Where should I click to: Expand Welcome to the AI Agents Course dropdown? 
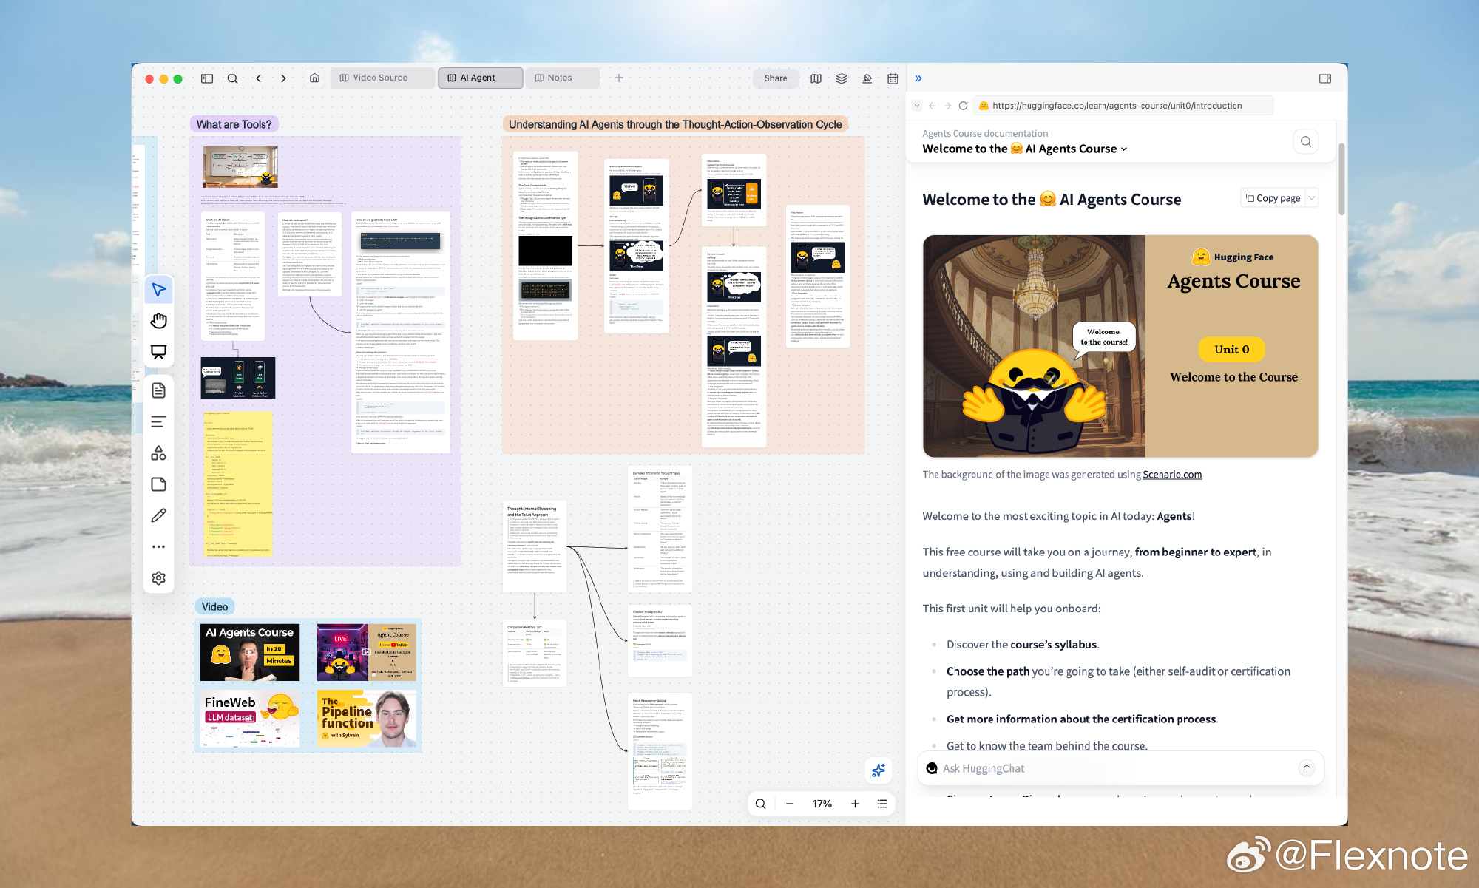coord(1025,149)
